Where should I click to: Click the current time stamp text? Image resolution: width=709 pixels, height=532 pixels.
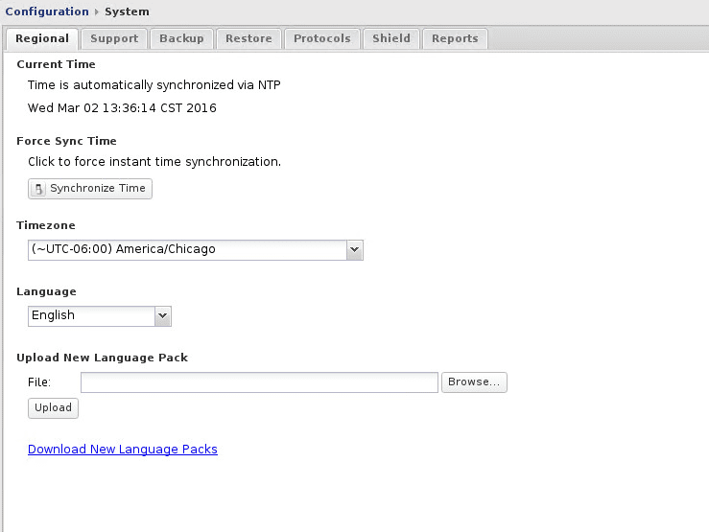[x=122, y=107]
